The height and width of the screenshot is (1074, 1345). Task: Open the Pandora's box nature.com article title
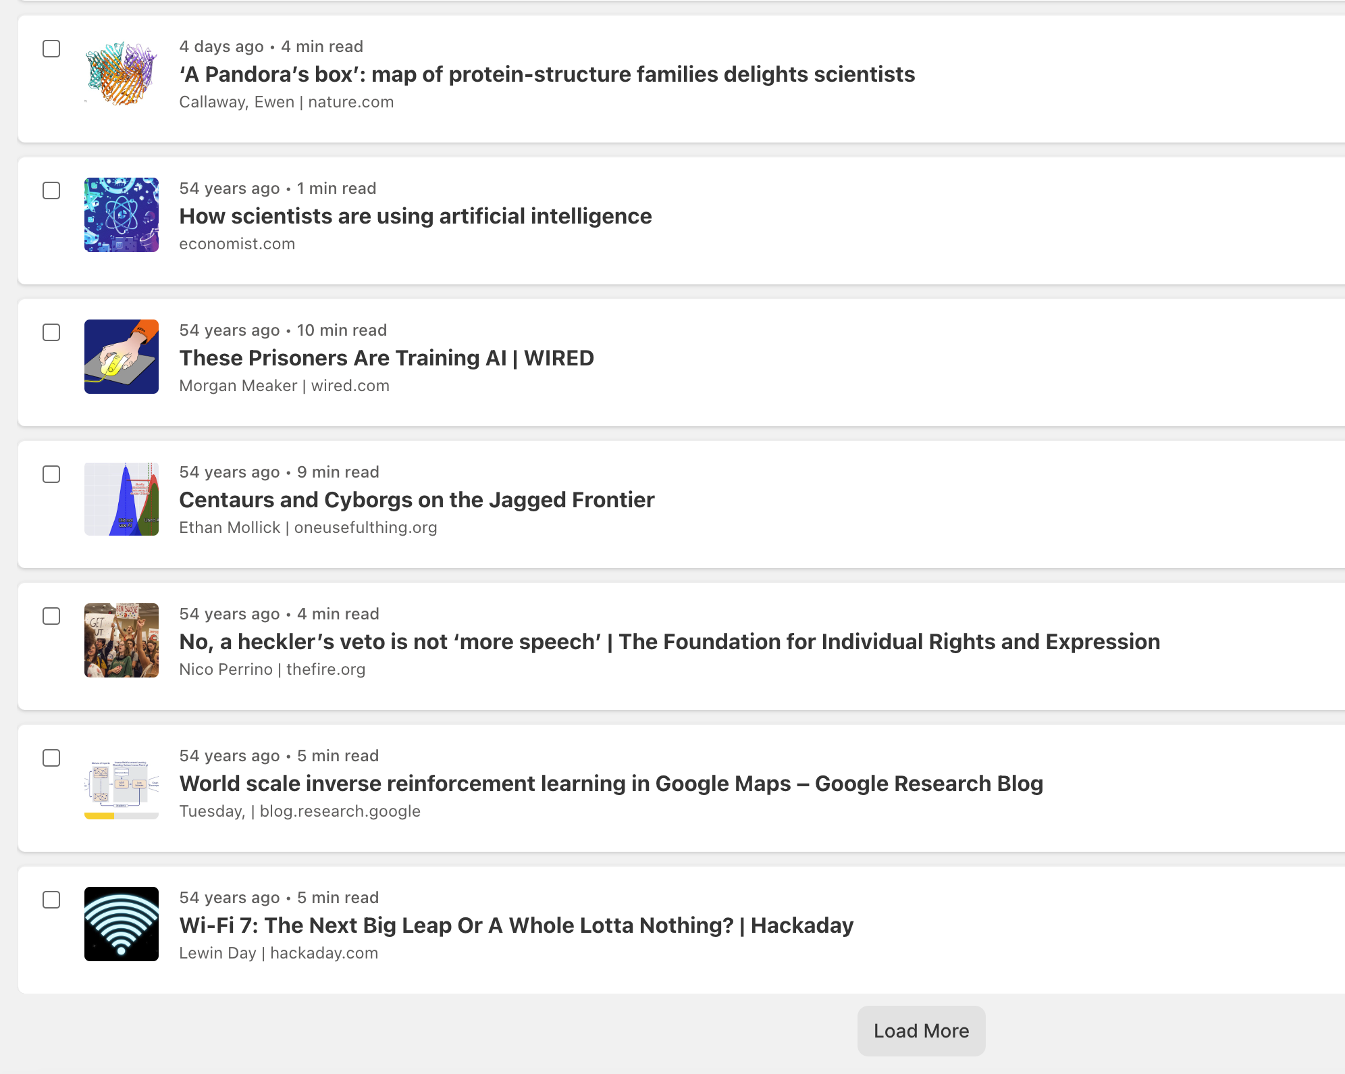tap(547, 74)
